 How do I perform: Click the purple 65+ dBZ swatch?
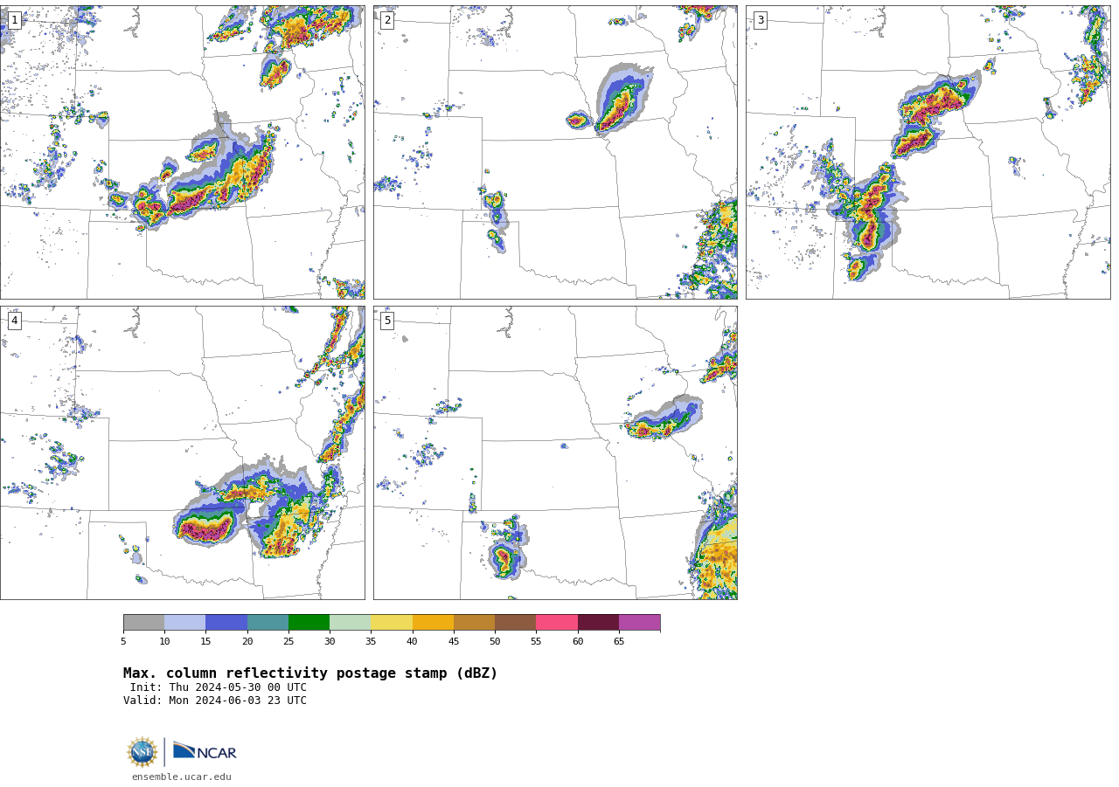pyautogui.click(x=639, y=623)
